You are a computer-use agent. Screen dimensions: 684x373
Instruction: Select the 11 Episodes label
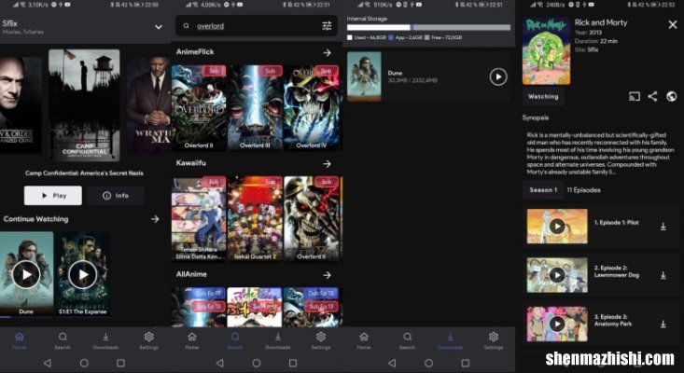tap(583, 190)
